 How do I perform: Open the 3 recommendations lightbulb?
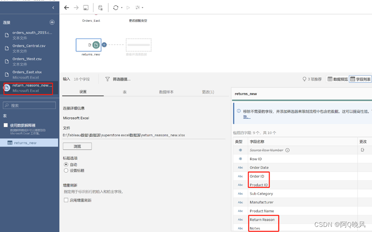(x=312, y=79)
